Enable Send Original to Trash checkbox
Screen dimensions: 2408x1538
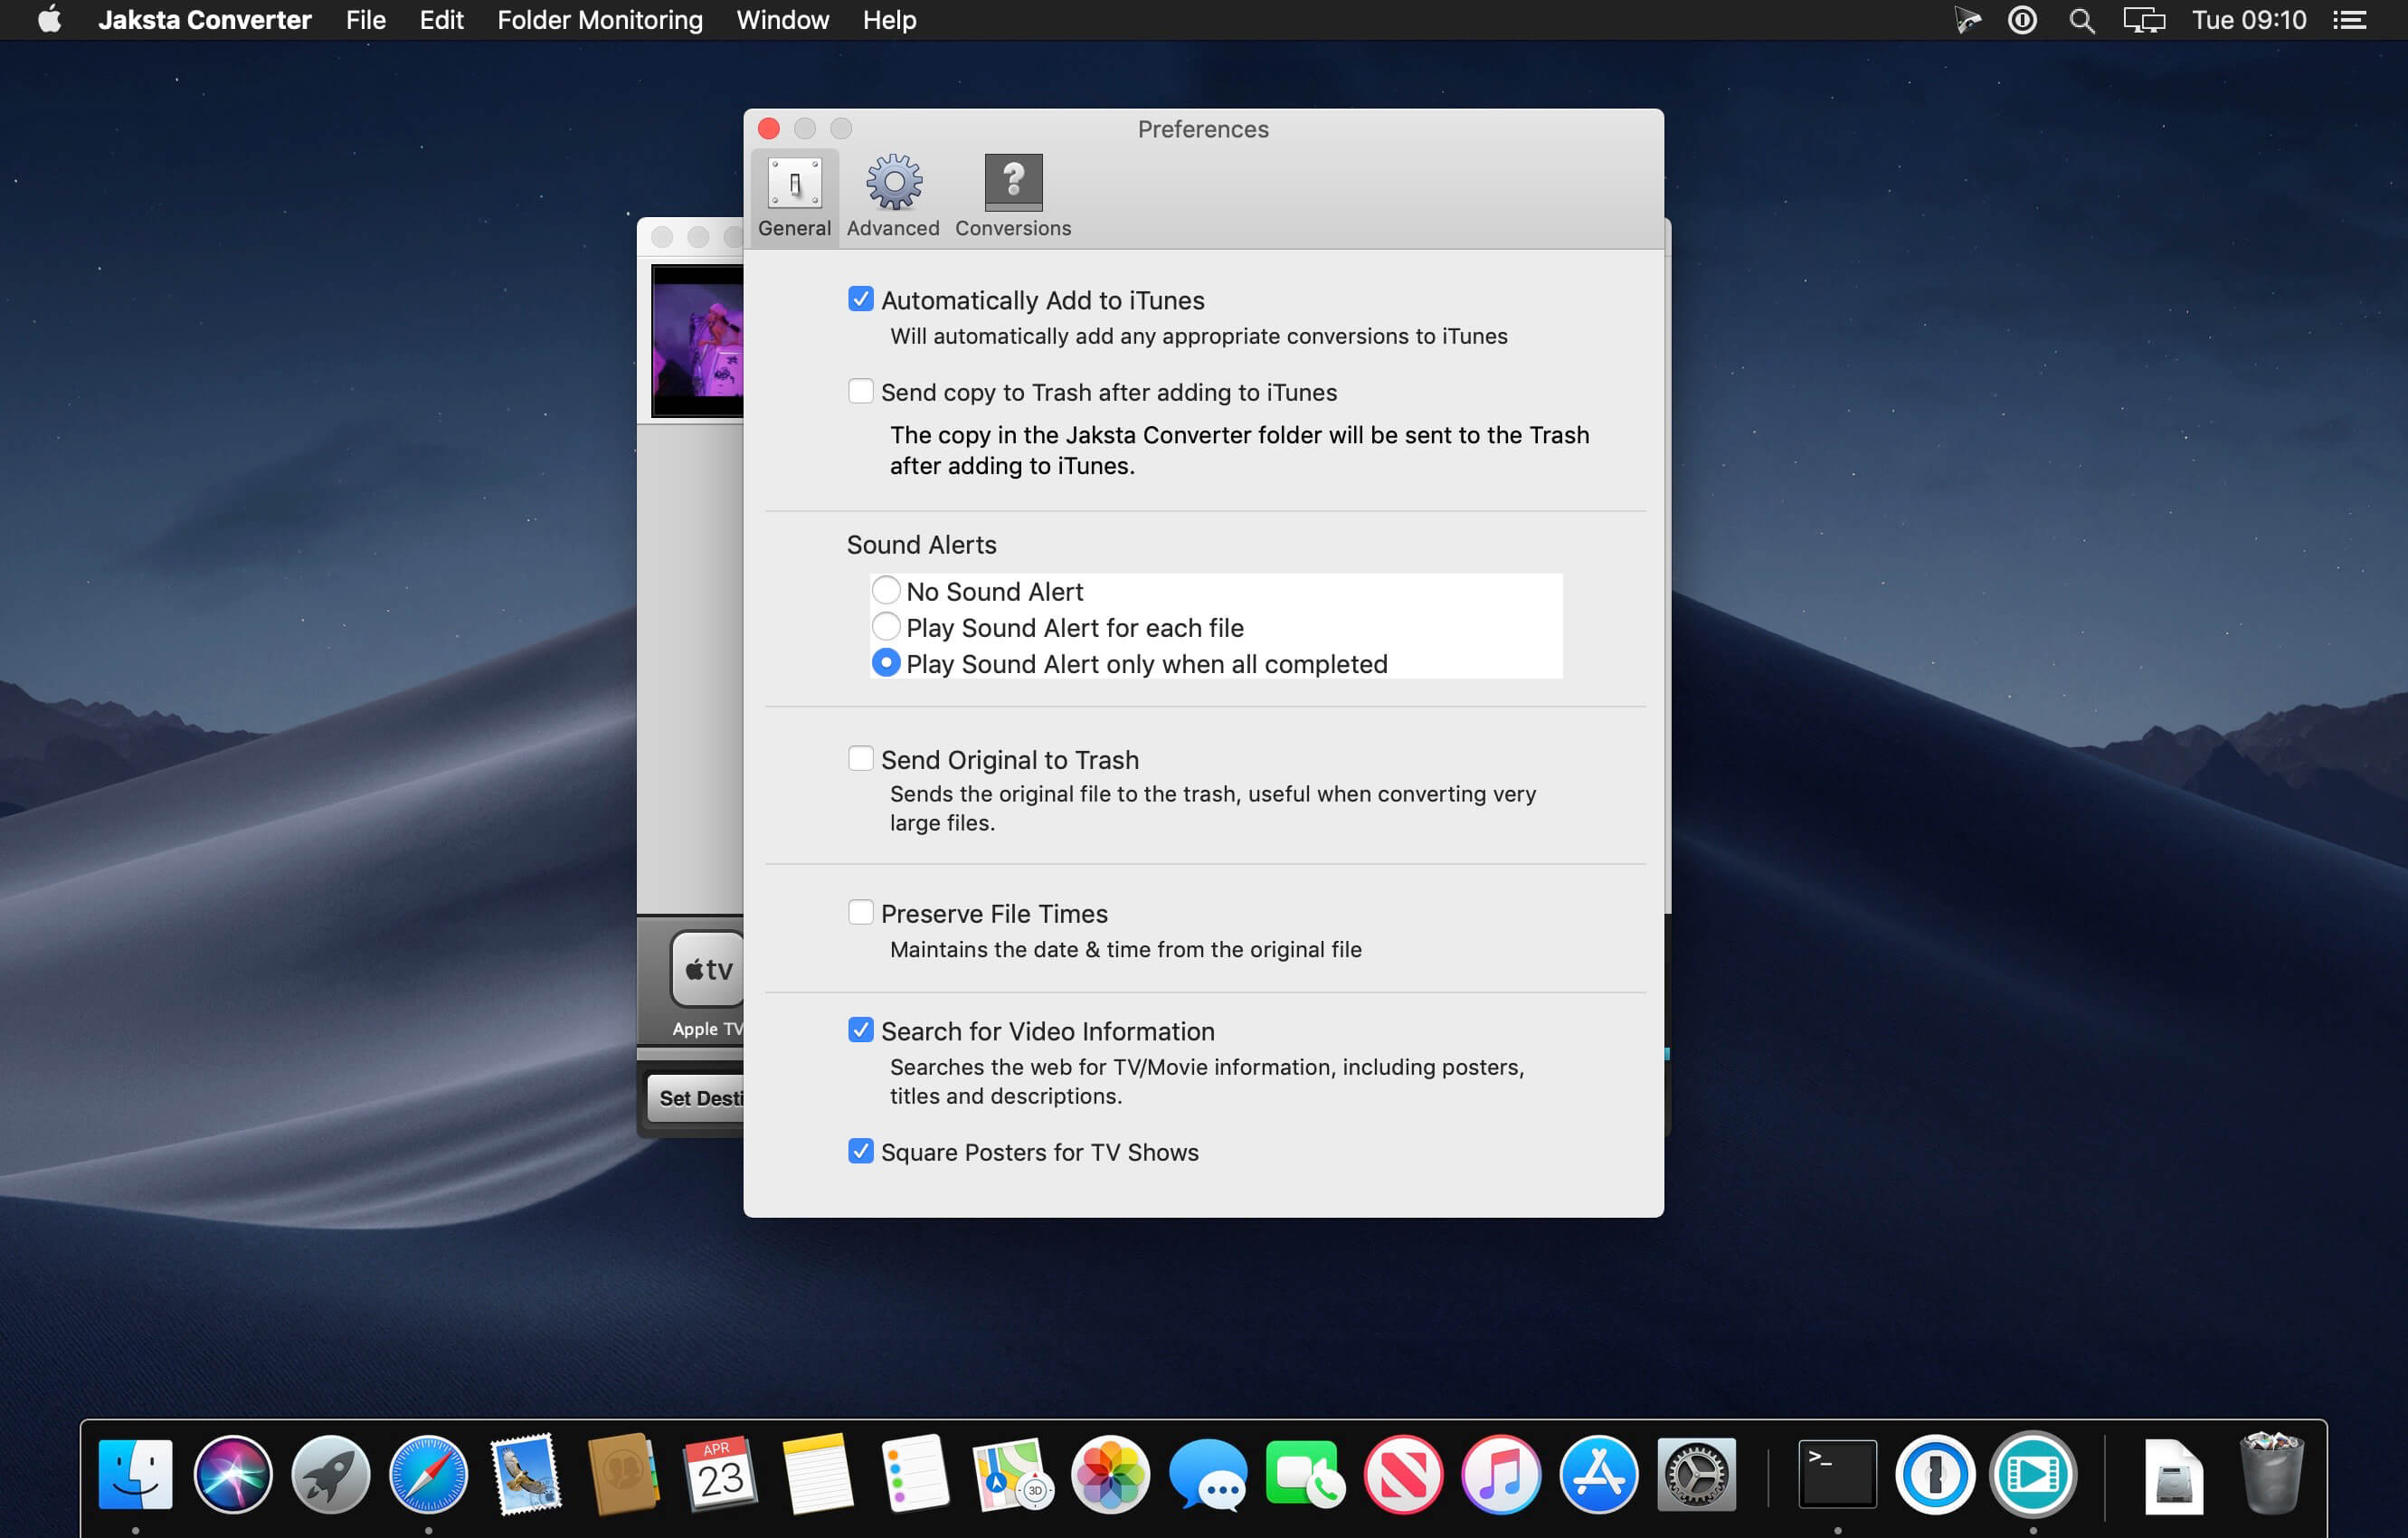(x=860, y=759)
